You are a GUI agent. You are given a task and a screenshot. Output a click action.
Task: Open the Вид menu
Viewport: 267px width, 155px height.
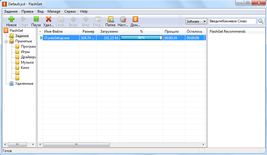(40, 11)
